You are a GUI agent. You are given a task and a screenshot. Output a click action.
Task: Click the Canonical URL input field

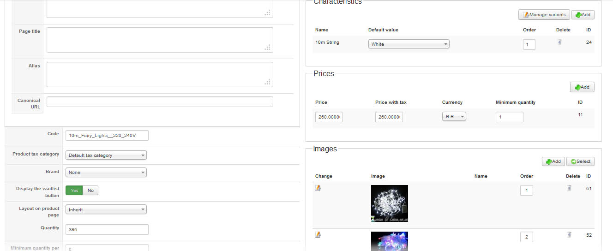tap(160, 102)
